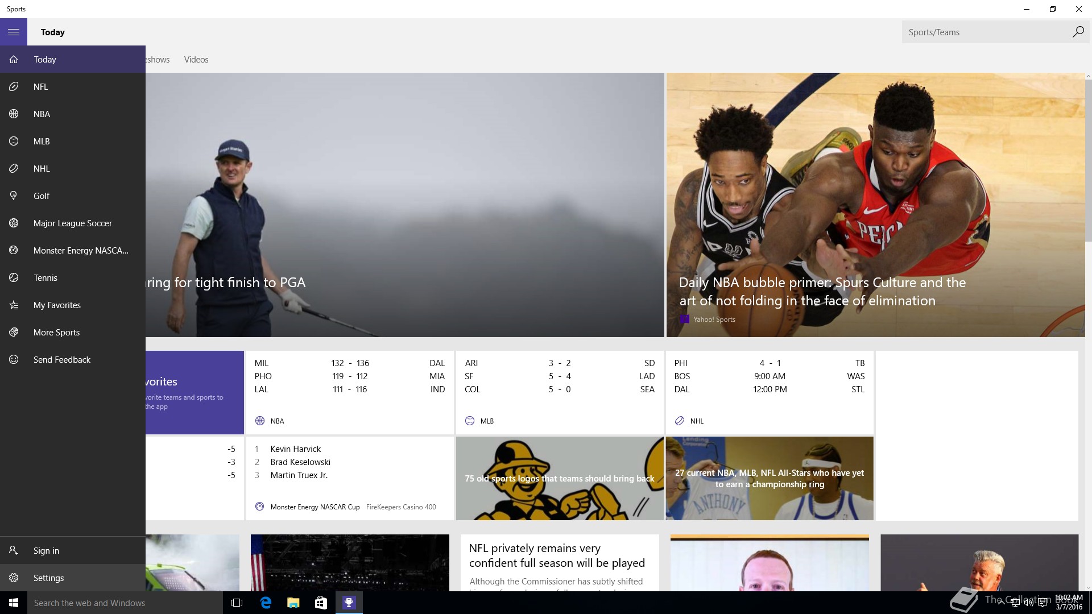Open File Explorer from taskbar
Viewport: 1092px width, 614px height.
[x=293, y=603]
